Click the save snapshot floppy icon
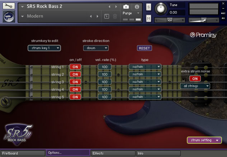The width and height of the screenshot is (227, 157). (107, 16)
